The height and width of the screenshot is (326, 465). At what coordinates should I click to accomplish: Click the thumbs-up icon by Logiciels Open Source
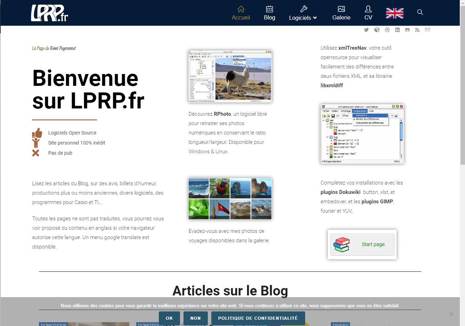(37, 133)
